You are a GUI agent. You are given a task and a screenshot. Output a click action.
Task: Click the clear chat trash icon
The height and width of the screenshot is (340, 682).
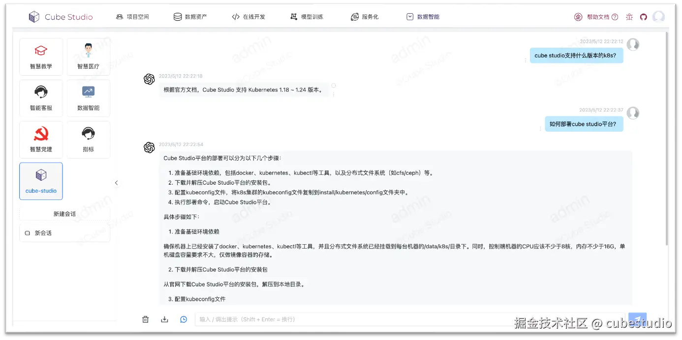(145, 319)
